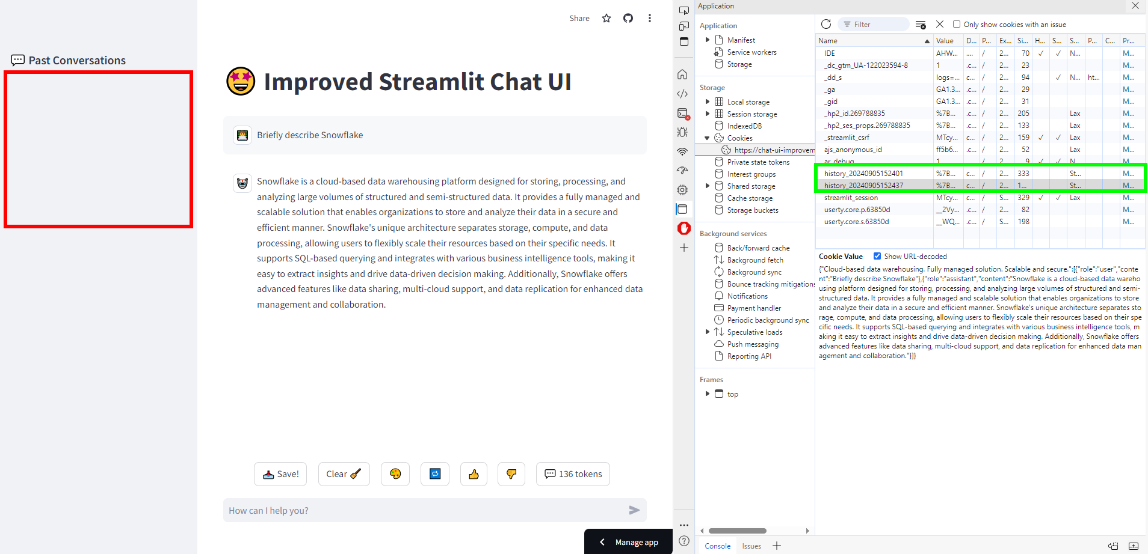Expand the Speculative loads node
Viewport: 1148px width, 554px height.
pos(708,332)
